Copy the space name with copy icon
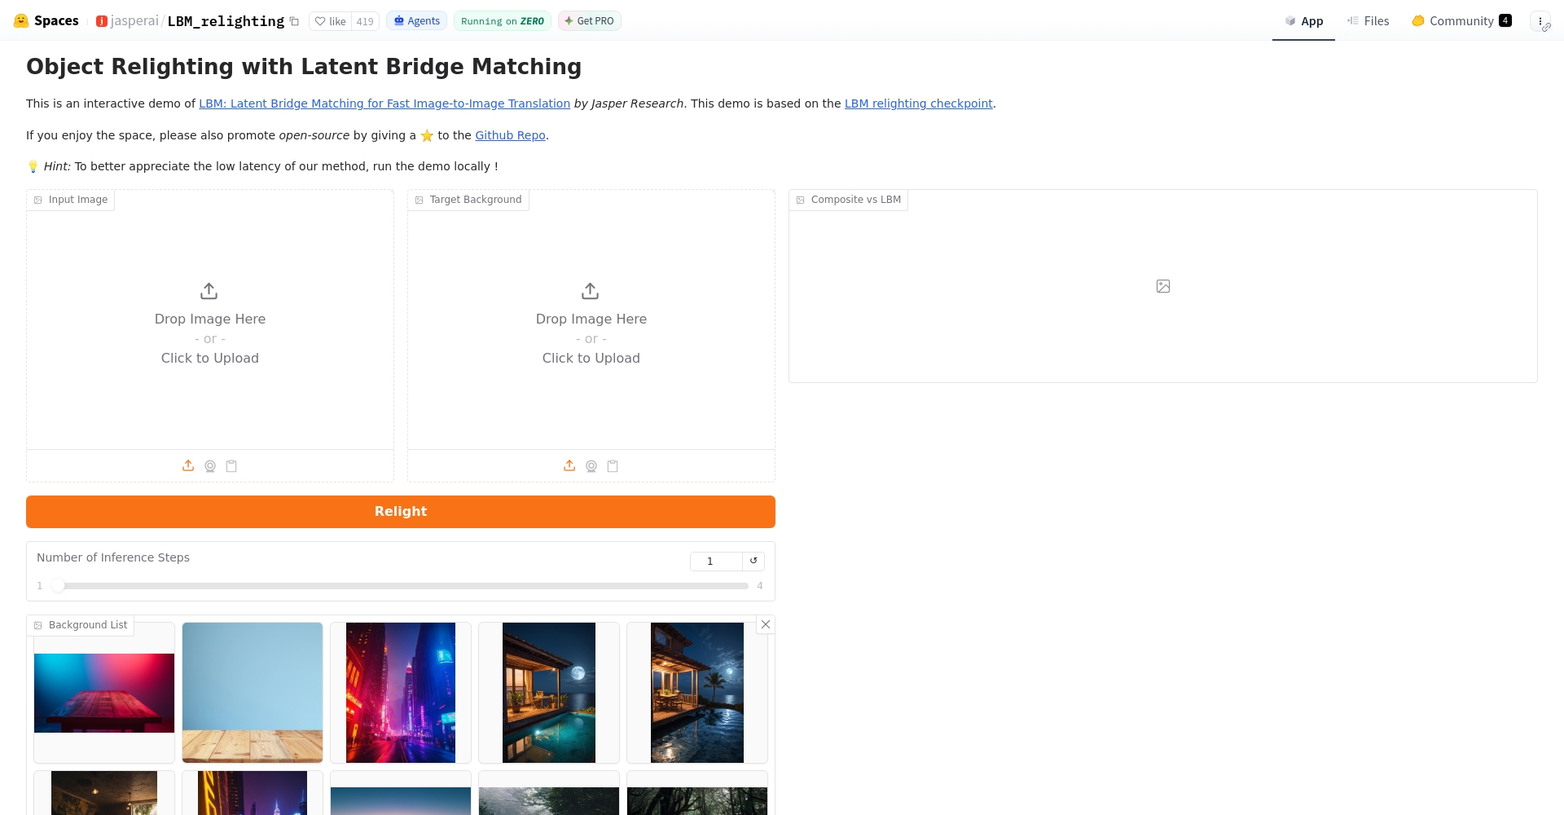The width and height of the screenshot is (1564, 815). point(294,22)
